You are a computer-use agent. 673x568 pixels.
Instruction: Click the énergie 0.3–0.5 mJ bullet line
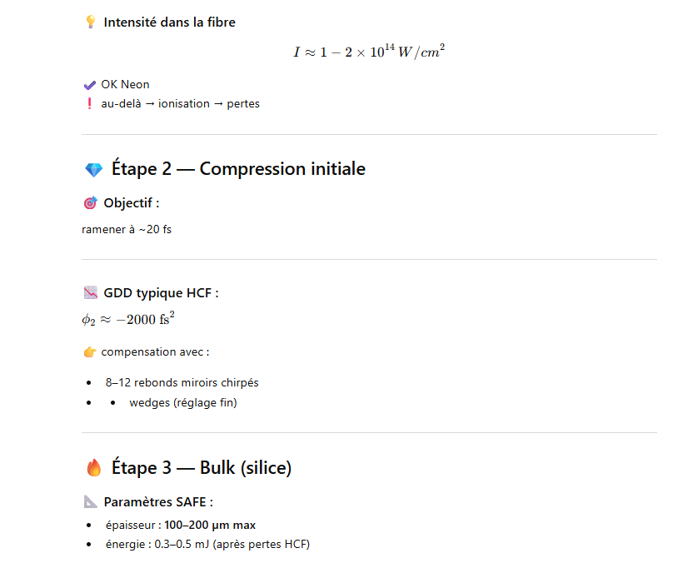click(207, 545)
